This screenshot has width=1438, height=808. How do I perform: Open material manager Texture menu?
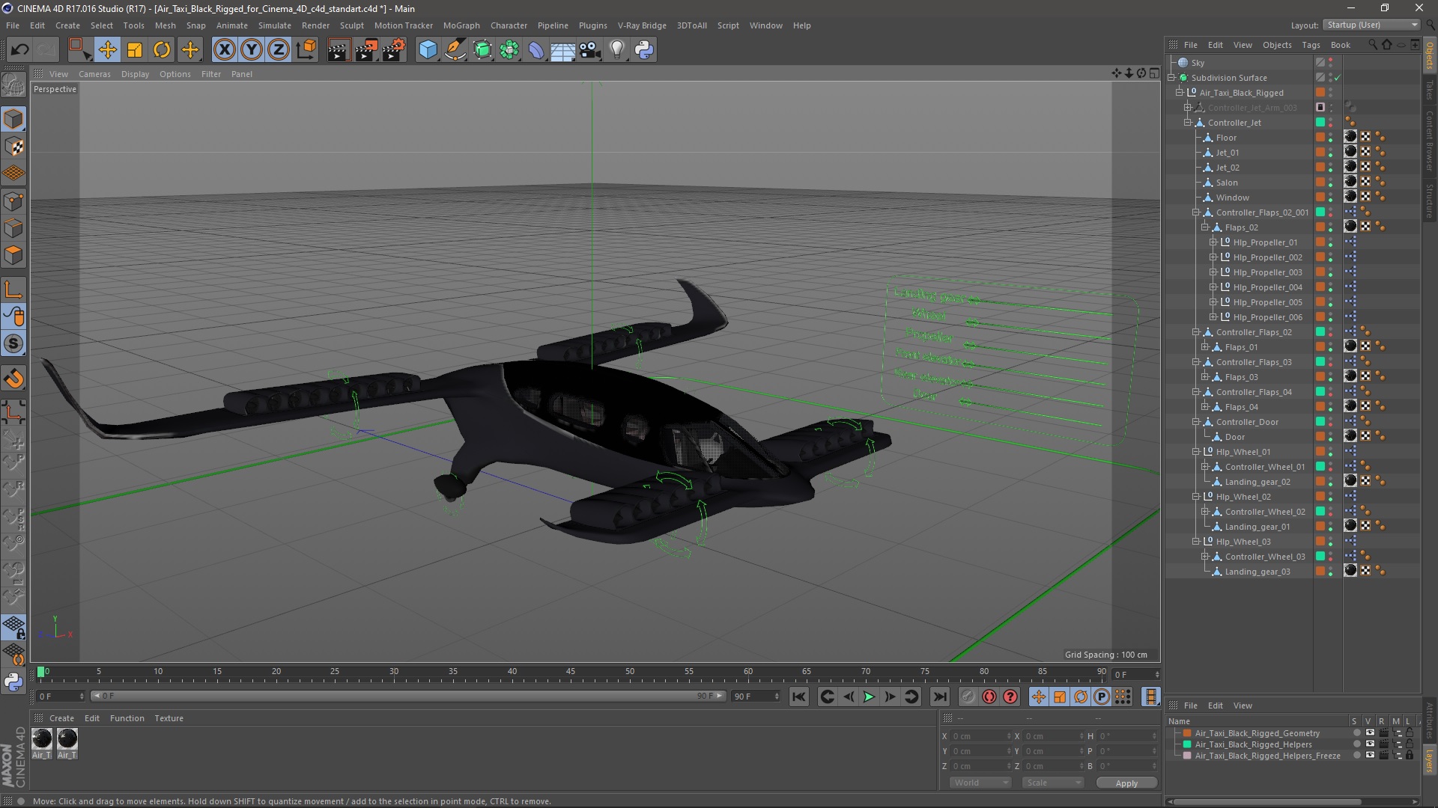(169, 718)
